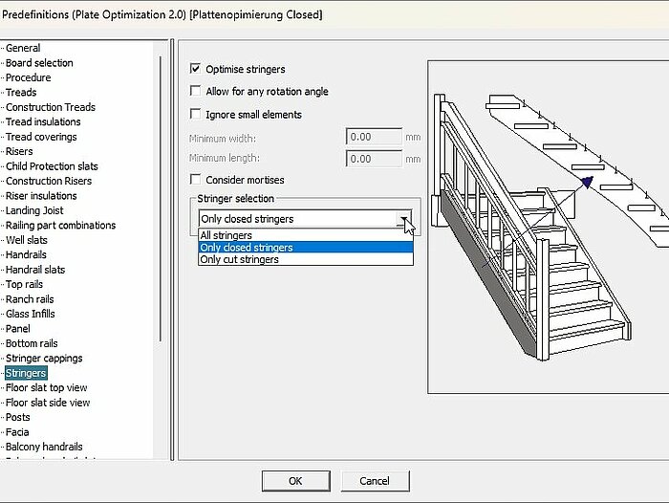The height and width of the screenshot is (503, 669).
Task: Click the Minimum width input field
Action: [x=374, y=137]
